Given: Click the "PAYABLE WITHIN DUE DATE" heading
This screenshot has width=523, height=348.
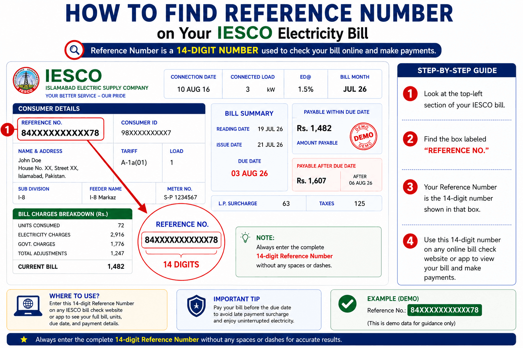Looking at the screenshot, I should [337, 112].
